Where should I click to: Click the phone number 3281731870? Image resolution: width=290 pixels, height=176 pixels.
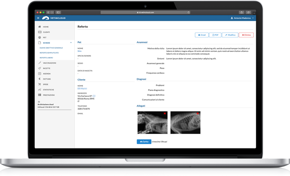tap(84, 109)
